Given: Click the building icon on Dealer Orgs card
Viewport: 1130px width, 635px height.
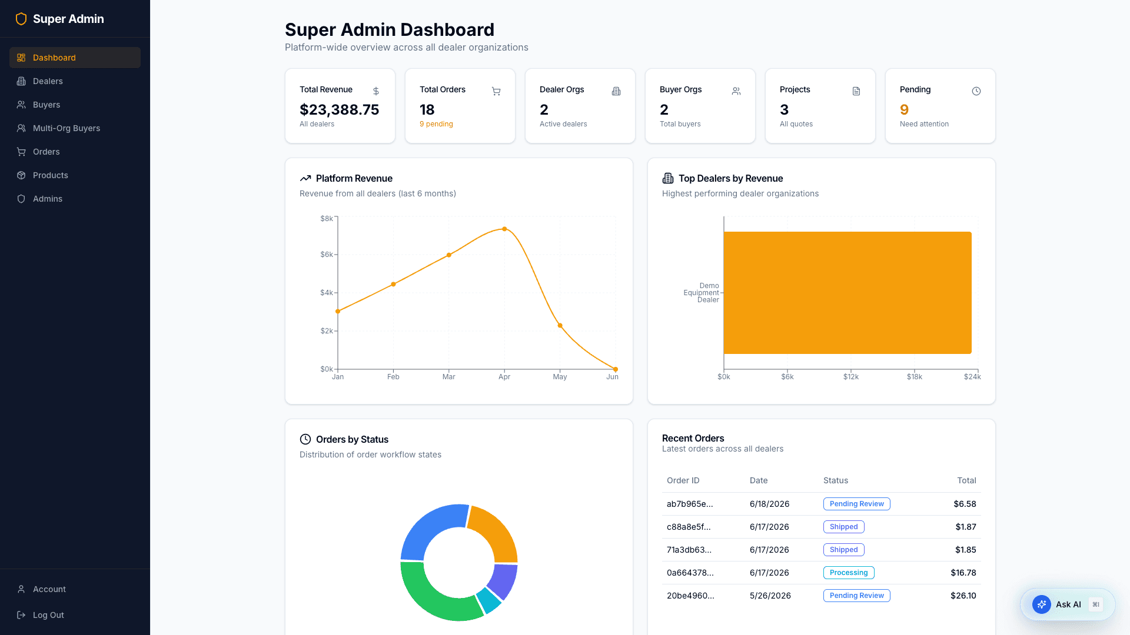Looking at the screenshot, I should (x=616, y=91).
